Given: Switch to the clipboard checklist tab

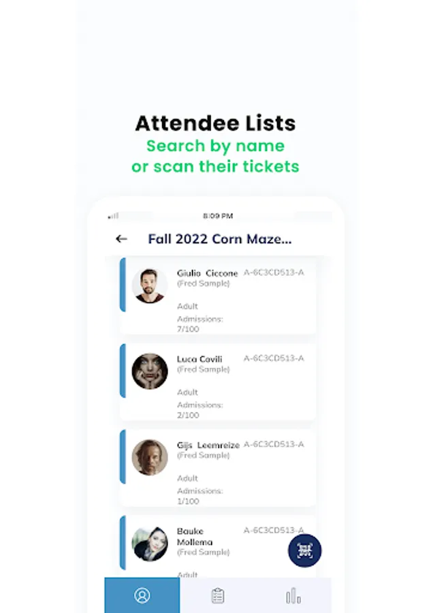Looking at the screenshot, I should click(218, 596).
